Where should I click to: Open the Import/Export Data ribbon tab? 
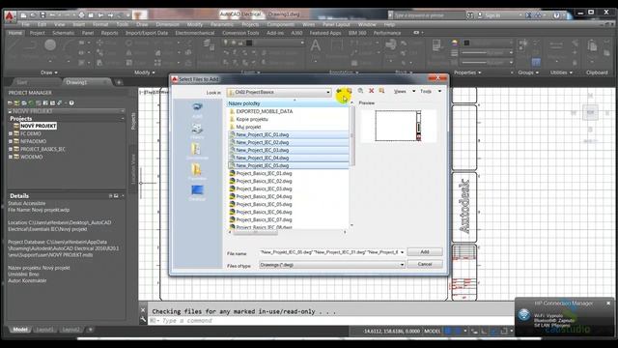147,33
